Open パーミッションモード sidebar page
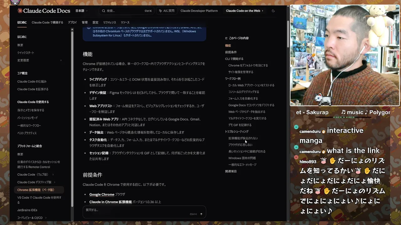401x225 pixels. tap(28, 118)
